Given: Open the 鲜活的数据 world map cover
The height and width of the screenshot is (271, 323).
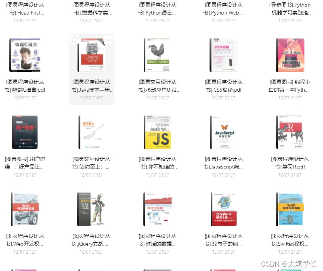Looking at the screenshot, I should [x=157, y=209].
